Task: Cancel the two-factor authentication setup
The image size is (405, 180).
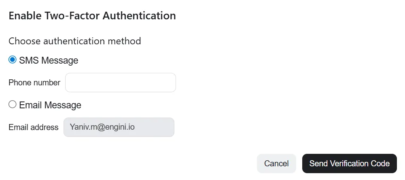Action: [276, 163]
